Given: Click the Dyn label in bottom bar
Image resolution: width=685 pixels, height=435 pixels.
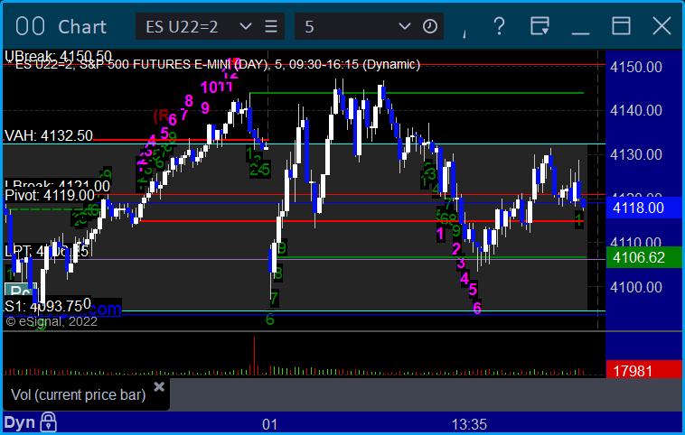Looking at the screenshot, I should [19, 422].
